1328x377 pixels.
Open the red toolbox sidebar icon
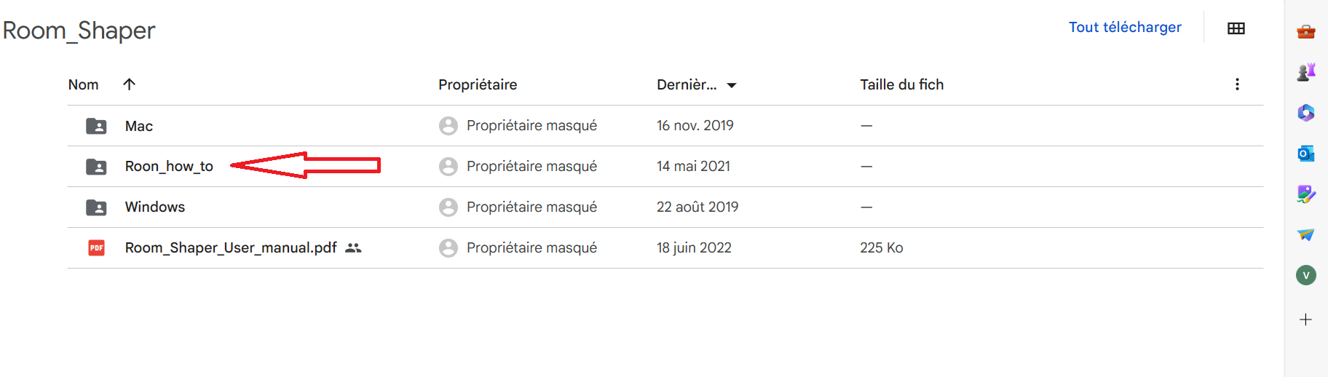click(x=1305, y=31)
